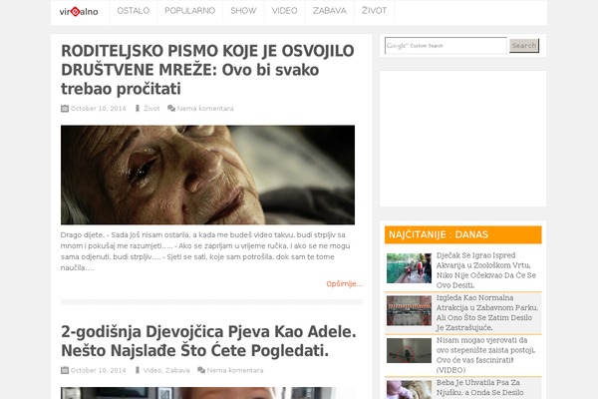Click the Drago dijete excerpt paragraph
598x399 pixels.
pyautogui.click(x=205, y=251)
